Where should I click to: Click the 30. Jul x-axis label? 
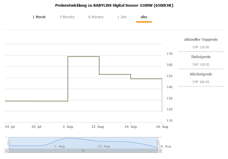coord(36,127)
